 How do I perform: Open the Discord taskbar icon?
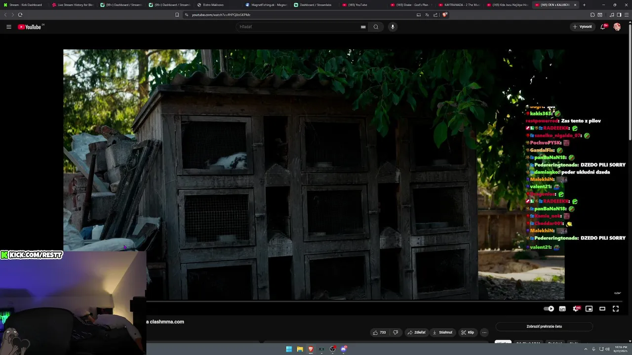pos(344,349)
